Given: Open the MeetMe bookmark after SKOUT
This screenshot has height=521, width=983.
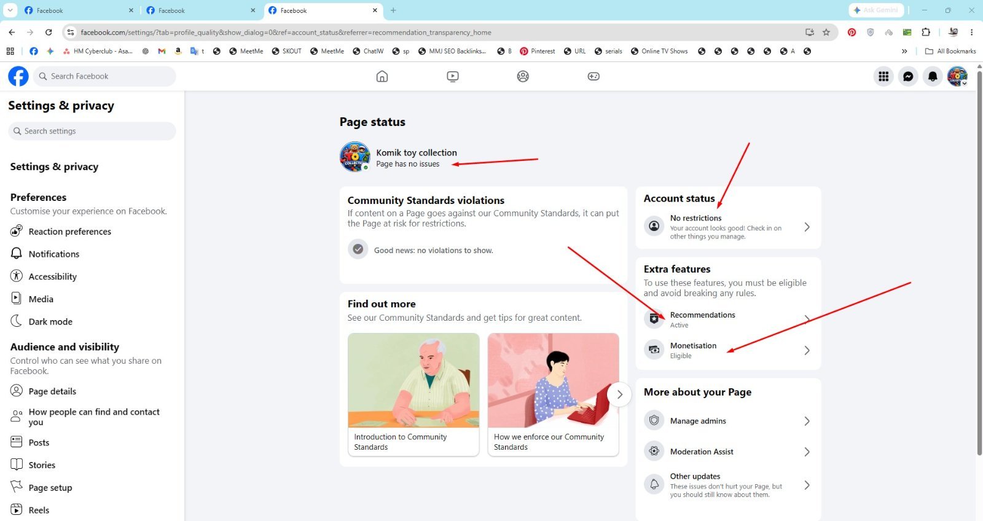Looking at the screenshot, I should click(x=327, y=51).
